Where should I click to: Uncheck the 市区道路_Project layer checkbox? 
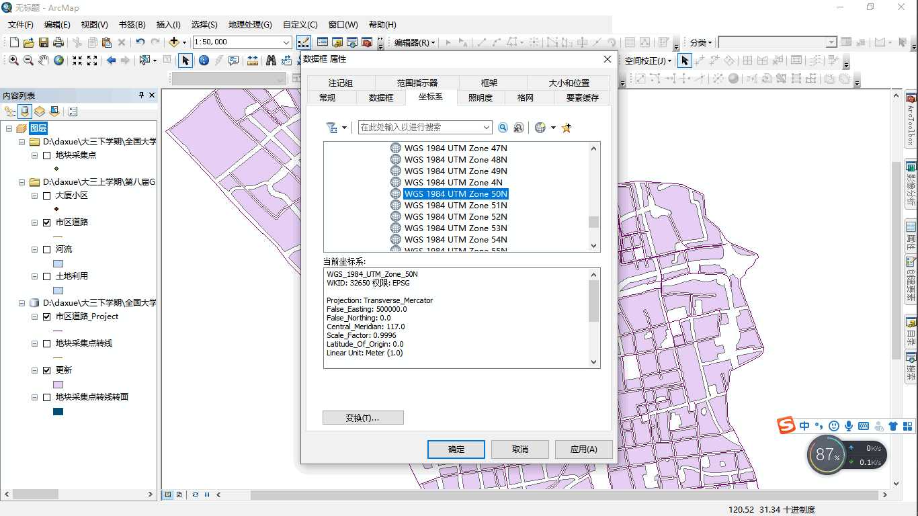46,316
